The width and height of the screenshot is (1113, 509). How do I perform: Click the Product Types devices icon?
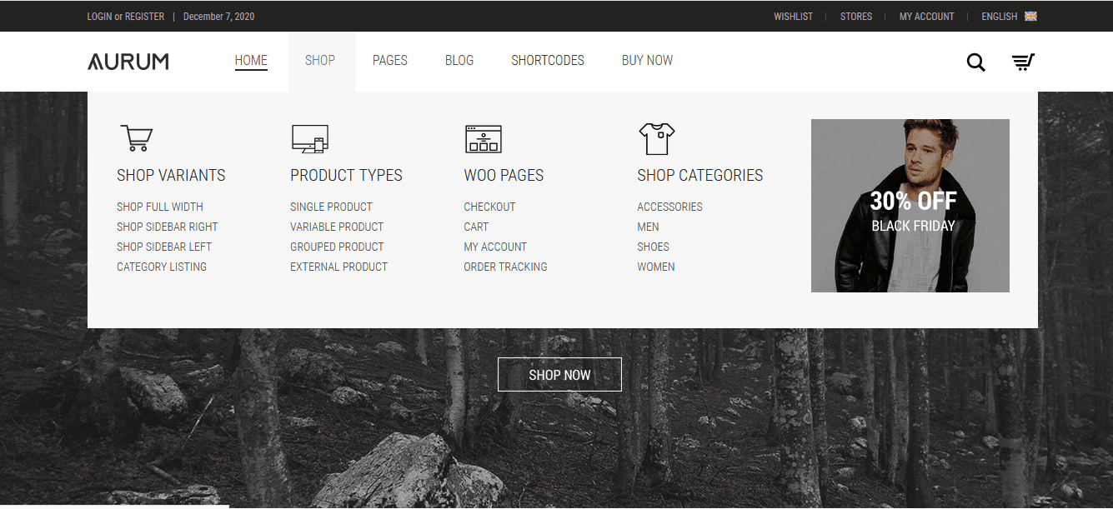tap(309, 138)
